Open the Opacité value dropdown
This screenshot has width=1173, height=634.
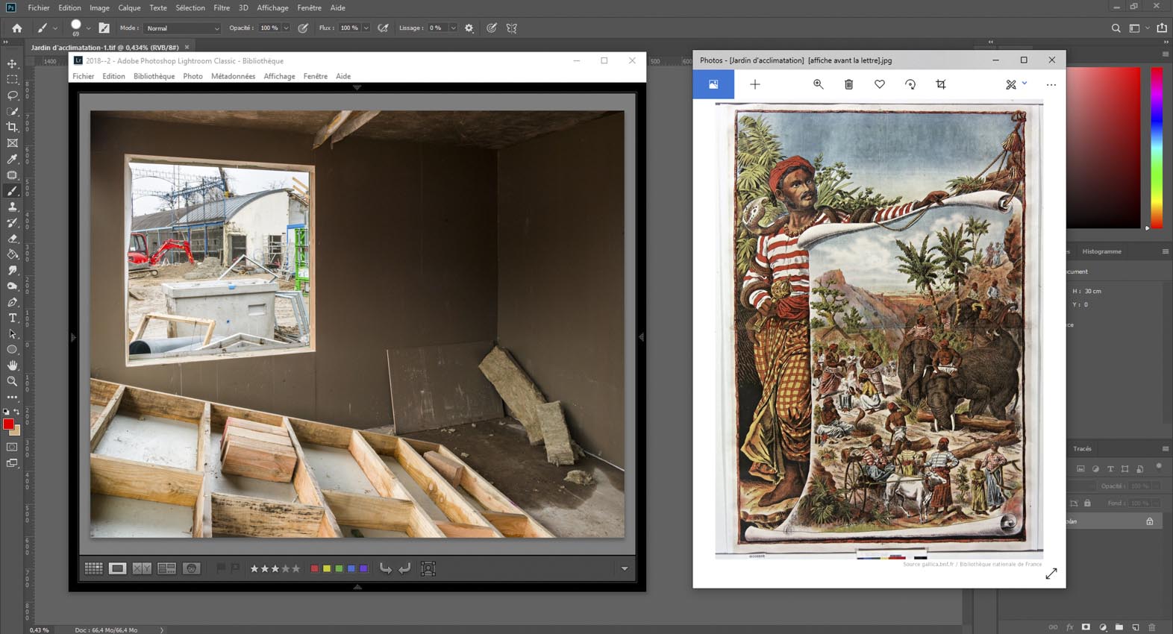pos(286,28)
